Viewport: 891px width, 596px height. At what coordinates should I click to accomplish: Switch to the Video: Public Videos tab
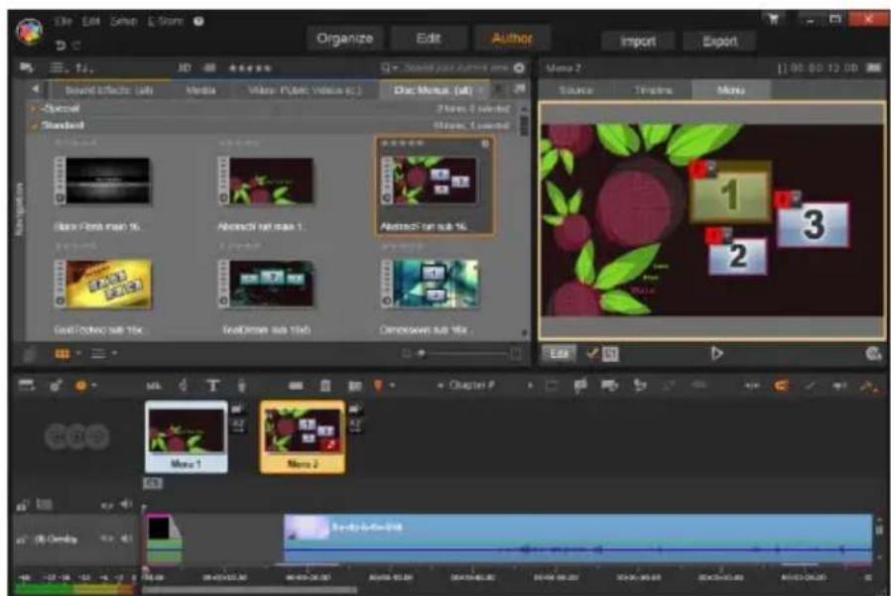pos(305,90)
